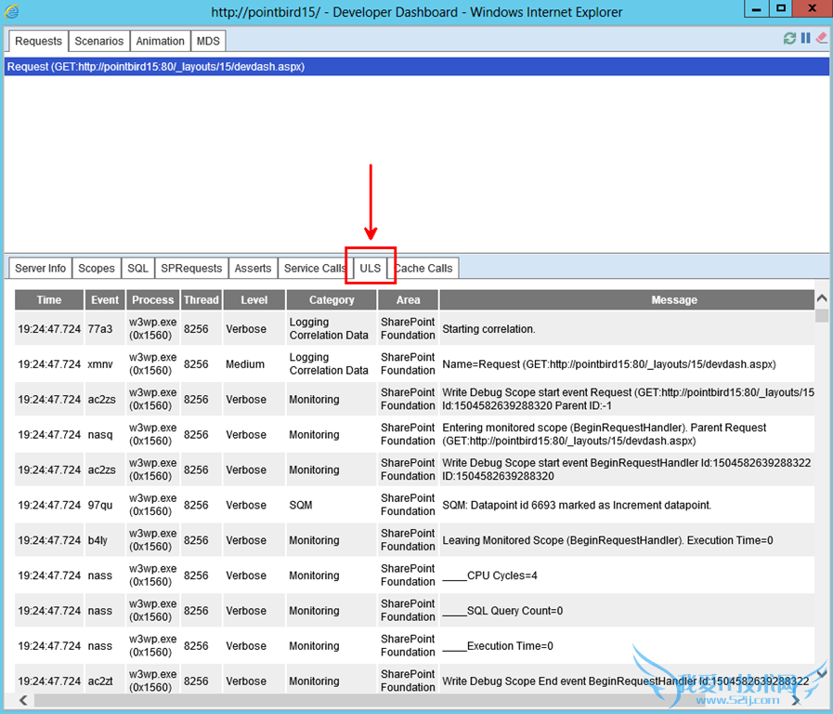The image size is (833, 714).
Task: Open the Animation tab
Action: (160, 41)
